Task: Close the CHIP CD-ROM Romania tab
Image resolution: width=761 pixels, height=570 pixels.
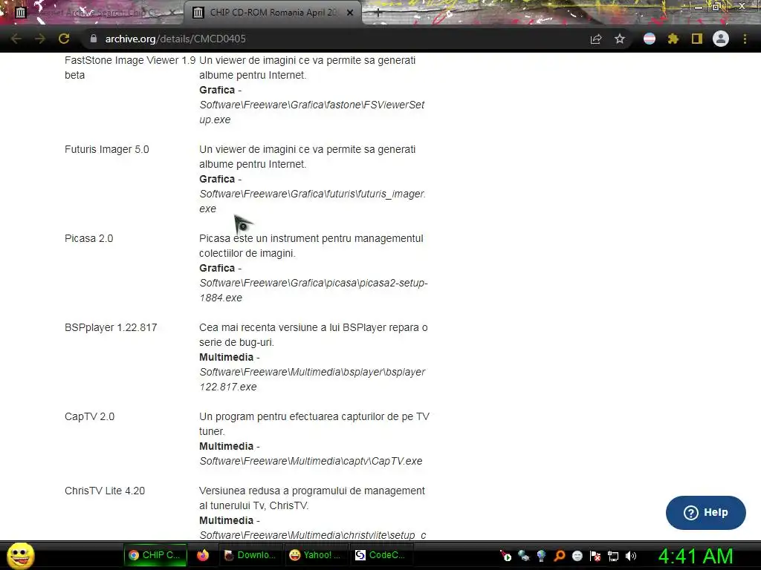Action: tap(350, 13)
